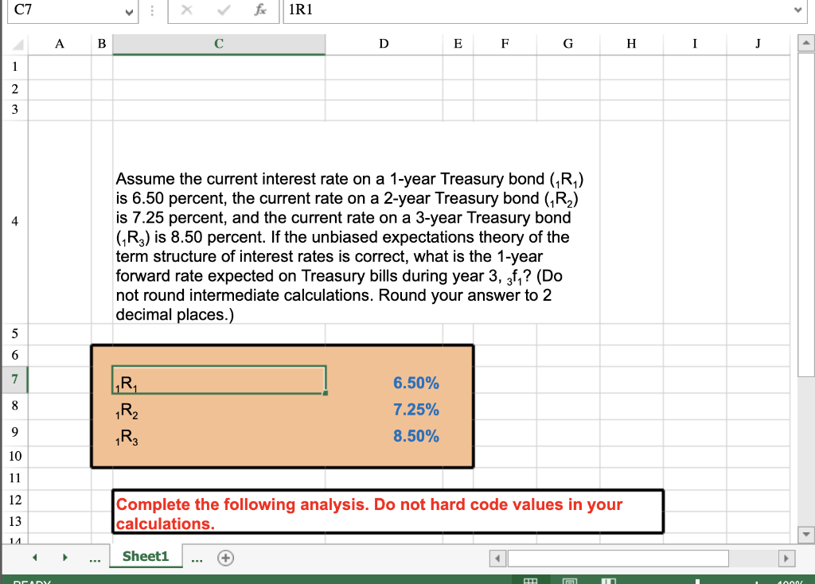This screenshot has width=815, height=584.
Task: Select row 11 header
Action: click(x=14, y=478)
